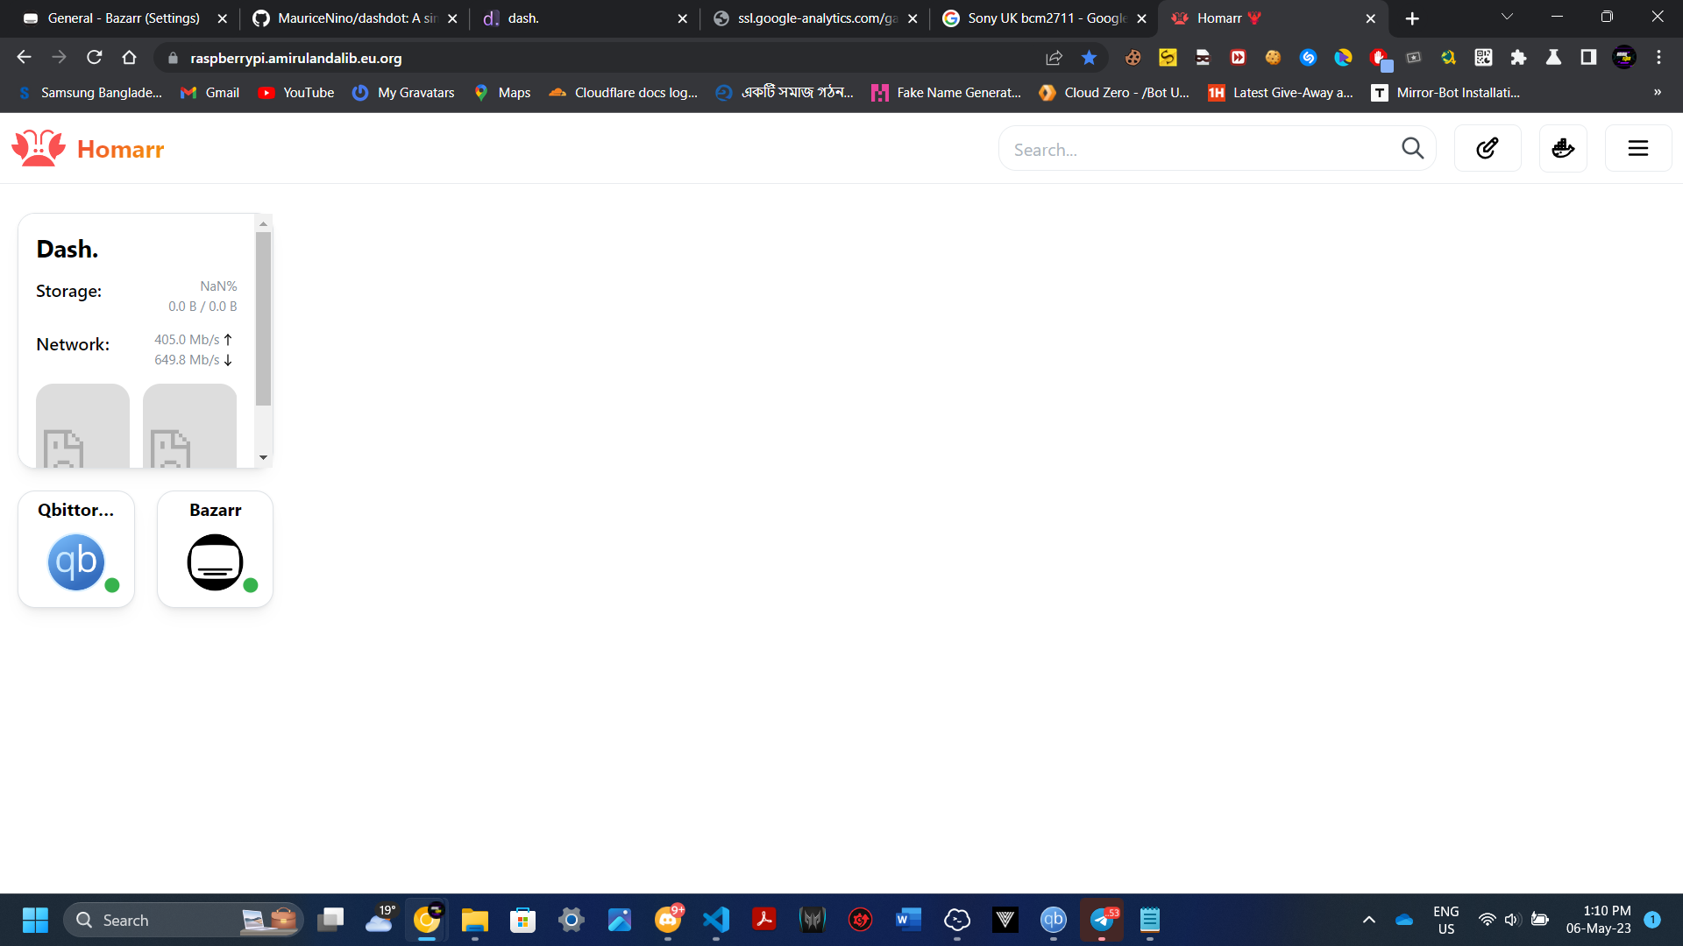The image size is (1683, 946).
Task: Expand hidden icons in the system tray
Action: [x=1369, y=920]
